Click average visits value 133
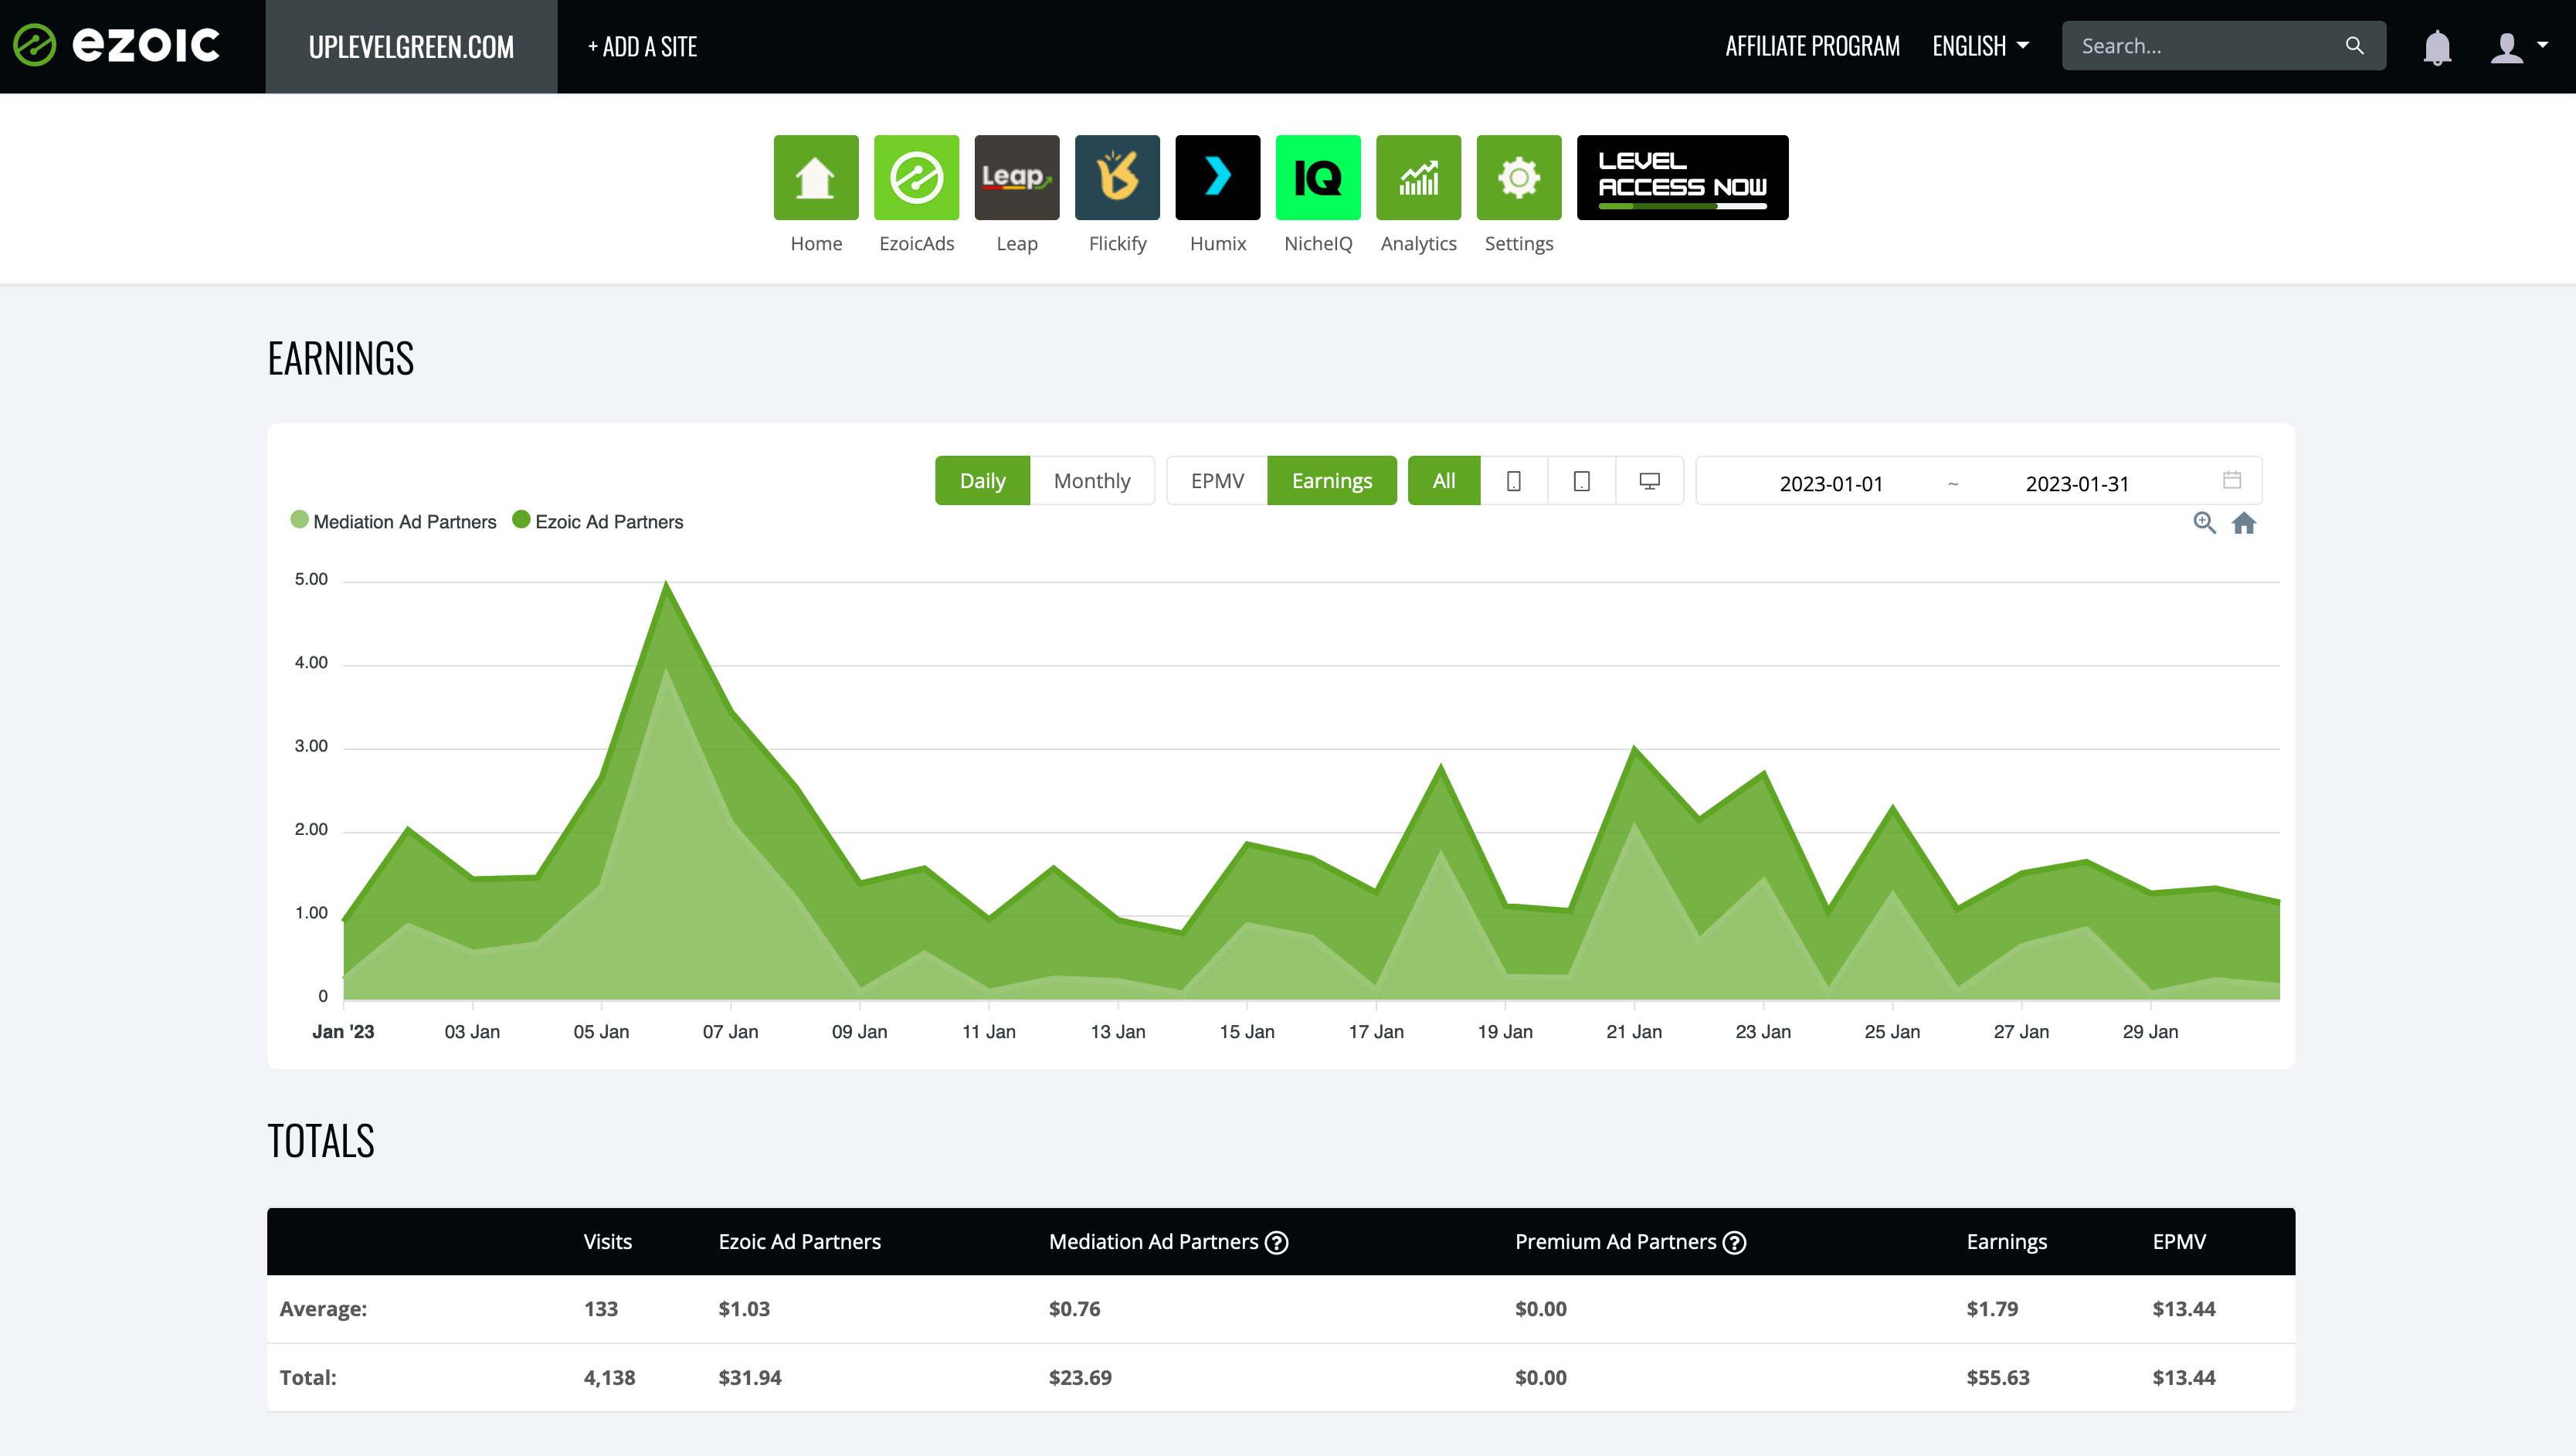Viewport: 2576px width, 1456px height. point(601,1309)
